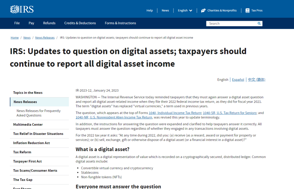The width and height of the screenshot is (294, 189).
Task: Open the Forms & Instructions menu
Action: point(120,23)
